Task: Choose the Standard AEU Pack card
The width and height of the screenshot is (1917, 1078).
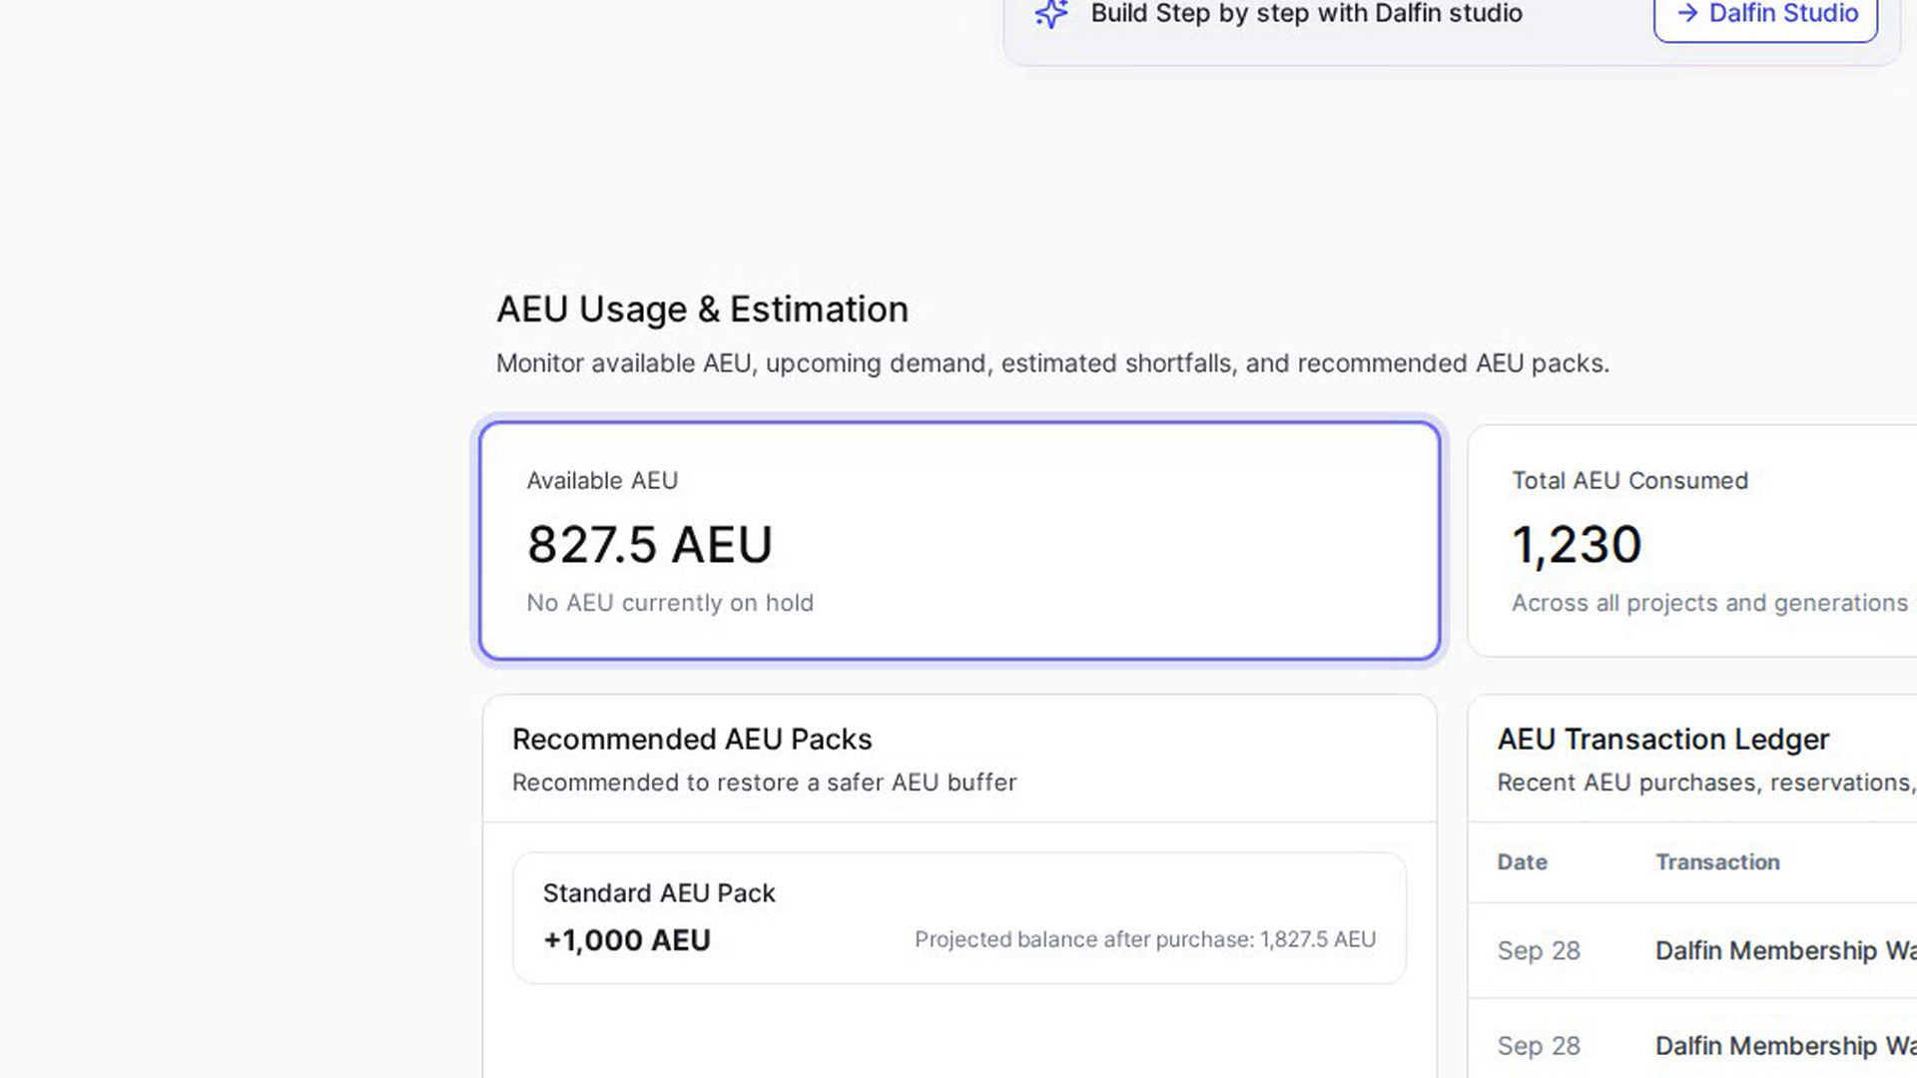Action: coord(959,918)
